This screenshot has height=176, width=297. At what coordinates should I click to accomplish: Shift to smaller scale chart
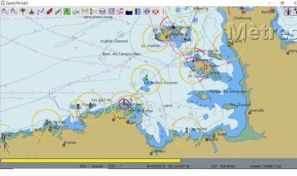pos(23,11)
